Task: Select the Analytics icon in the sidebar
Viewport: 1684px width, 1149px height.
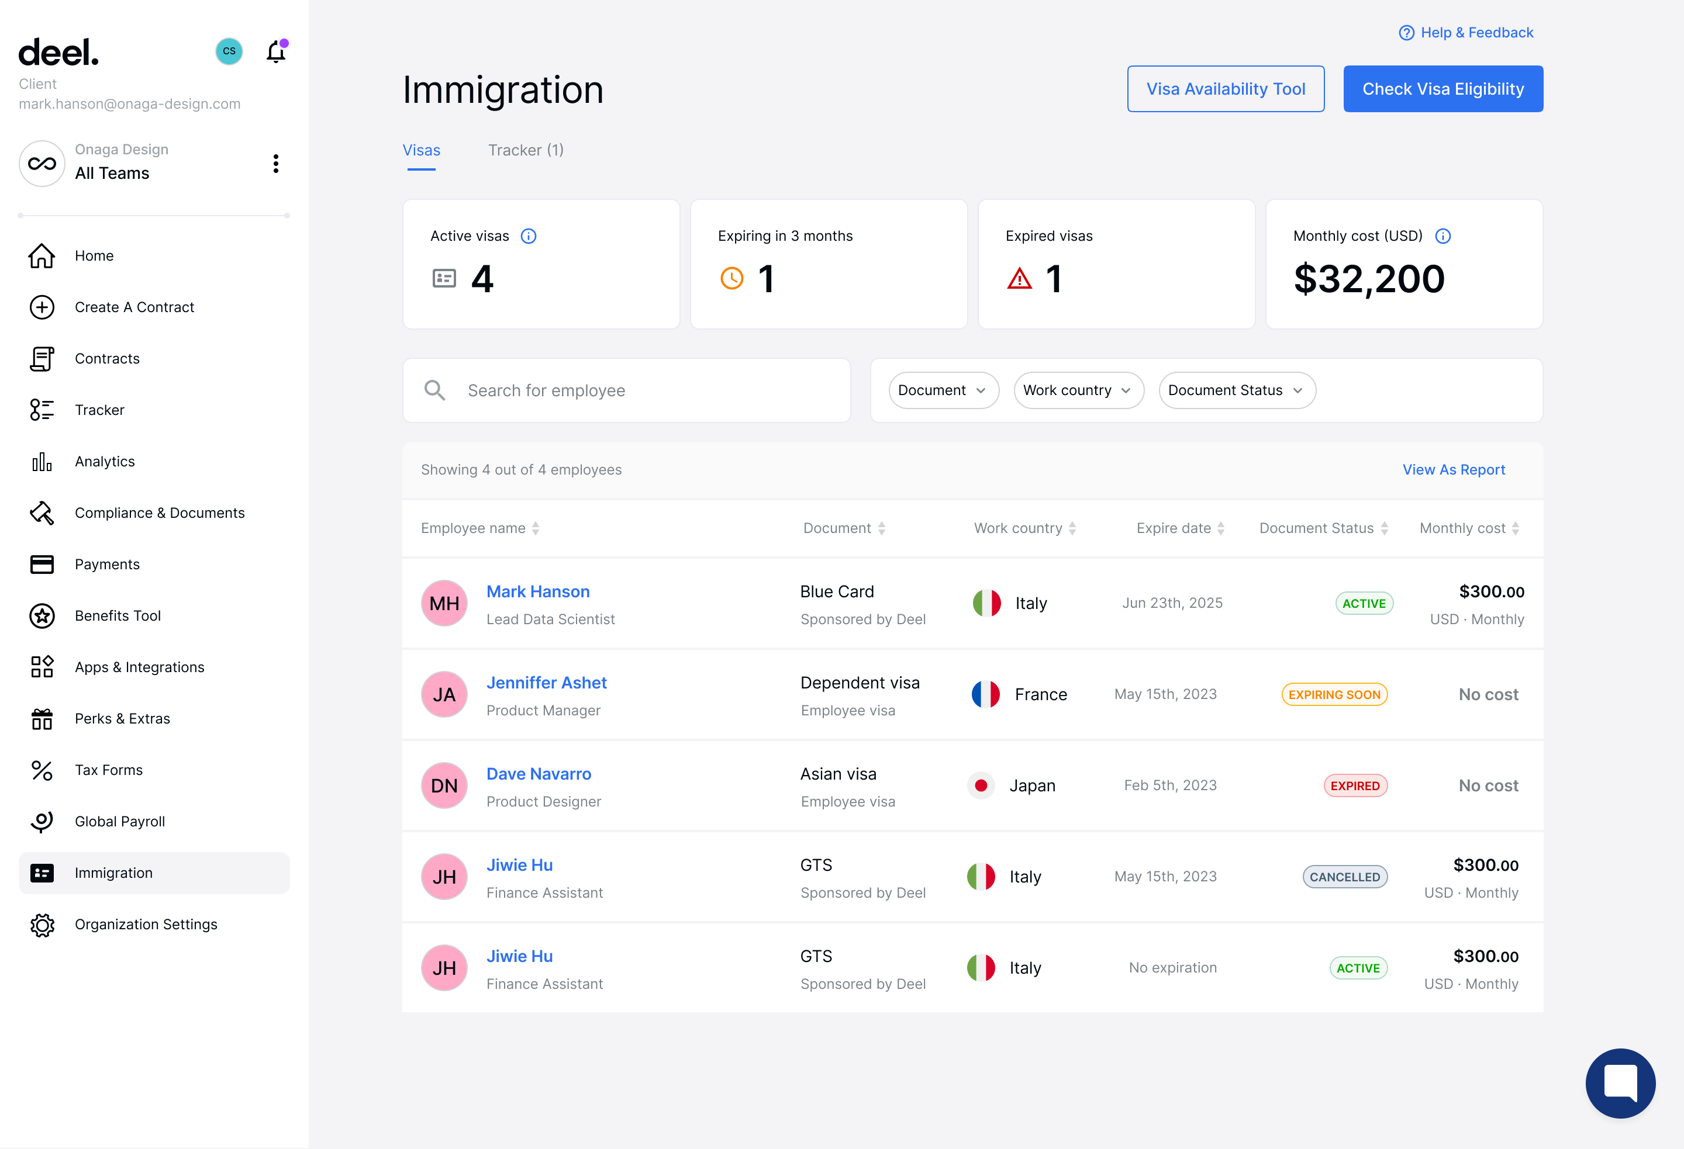Action: pos(42,462)
